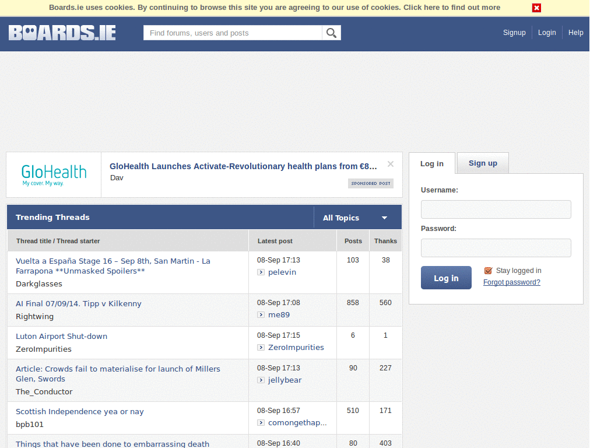Click sponsored post author Dav
This screenshot has width=597, height=448.
coord(117,177)
